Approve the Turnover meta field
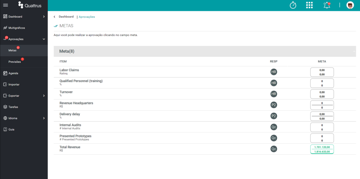360x179 pixels. [x=322, y=94]
